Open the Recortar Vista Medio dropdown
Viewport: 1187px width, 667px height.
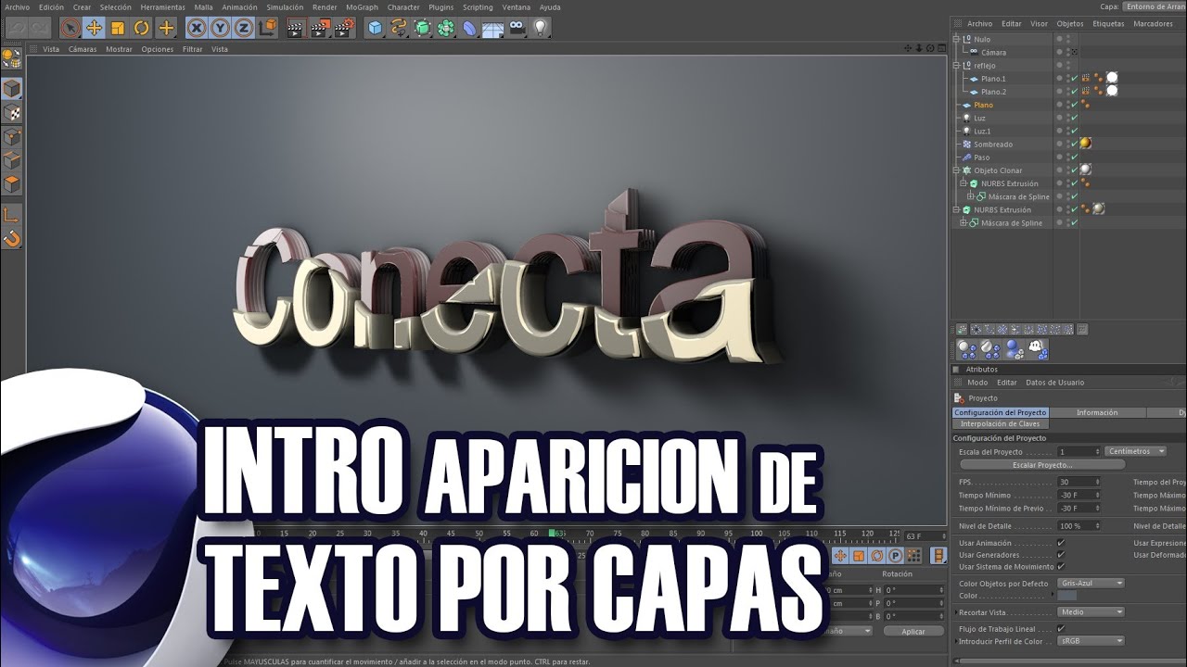click(1091, 612)
